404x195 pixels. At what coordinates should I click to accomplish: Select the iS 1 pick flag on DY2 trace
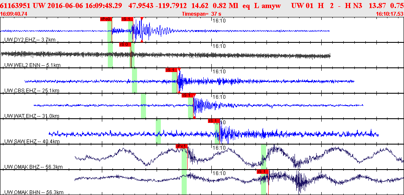[127, 19]
